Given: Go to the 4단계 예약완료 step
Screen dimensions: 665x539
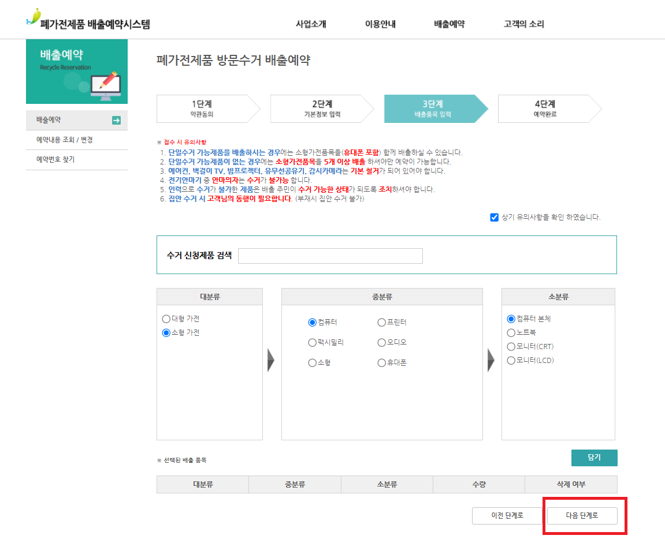Looking at the screenshot, I should point(549,109).
